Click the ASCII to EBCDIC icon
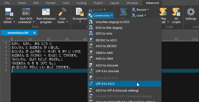The height and width of the screenshot is (102, 199). tap(91, 46)
